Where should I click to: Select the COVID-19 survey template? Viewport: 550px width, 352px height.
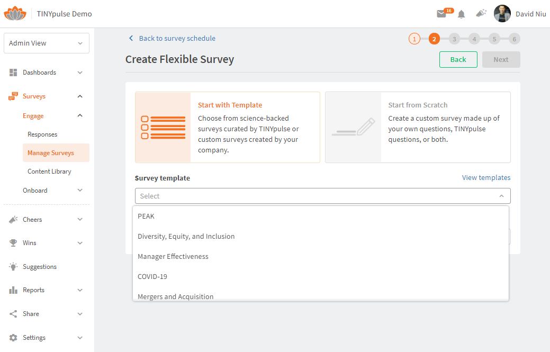point(152,276)
